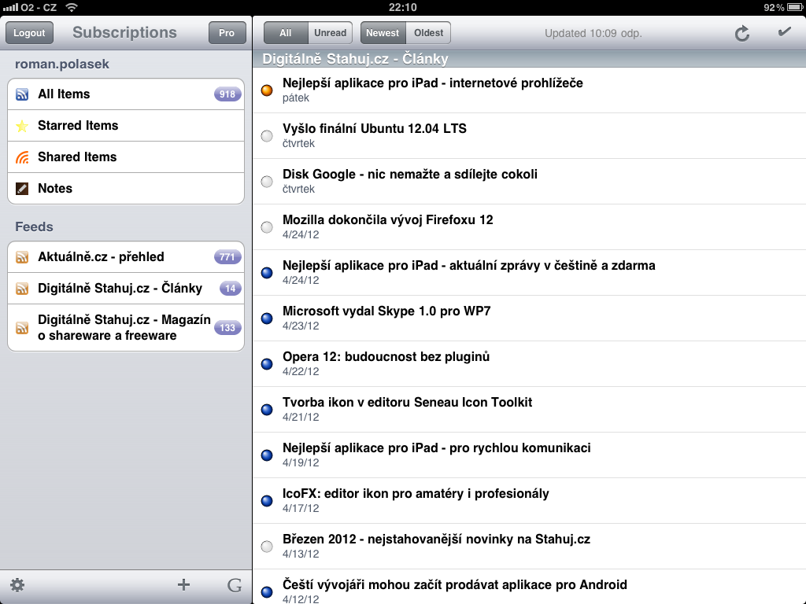
Task: Tap feed icon of Stahuj.cz Magazín feed
Action: click(22, 328)
